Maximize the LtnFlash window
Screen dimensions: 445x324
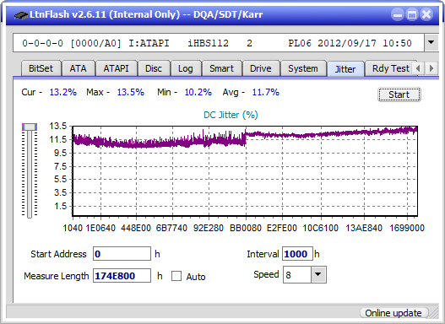412,14
